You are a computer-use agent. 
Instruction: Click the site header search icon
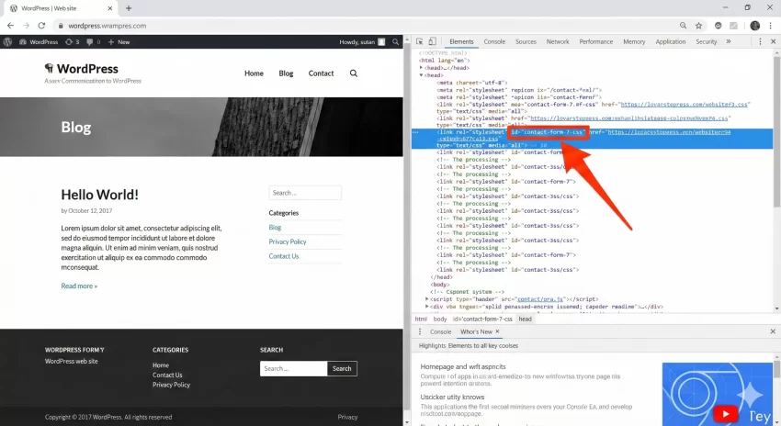click(354, 73)
